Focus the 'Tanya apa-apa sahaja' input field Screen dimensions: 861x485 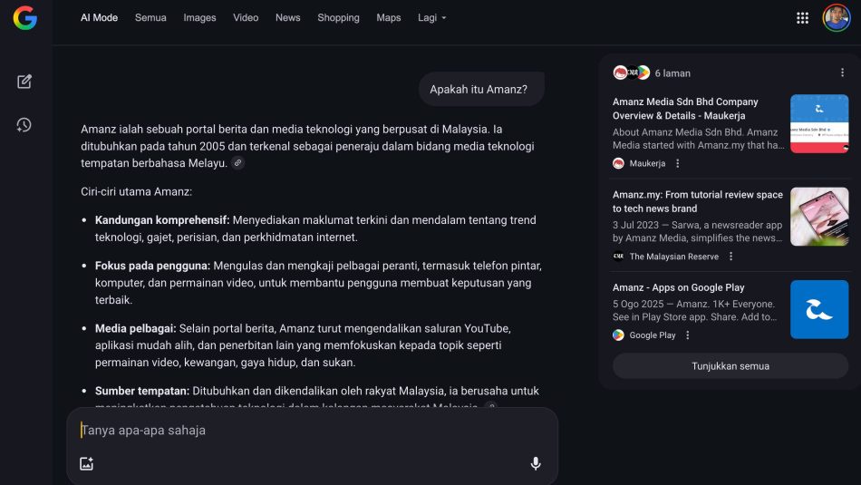point(312,430)
